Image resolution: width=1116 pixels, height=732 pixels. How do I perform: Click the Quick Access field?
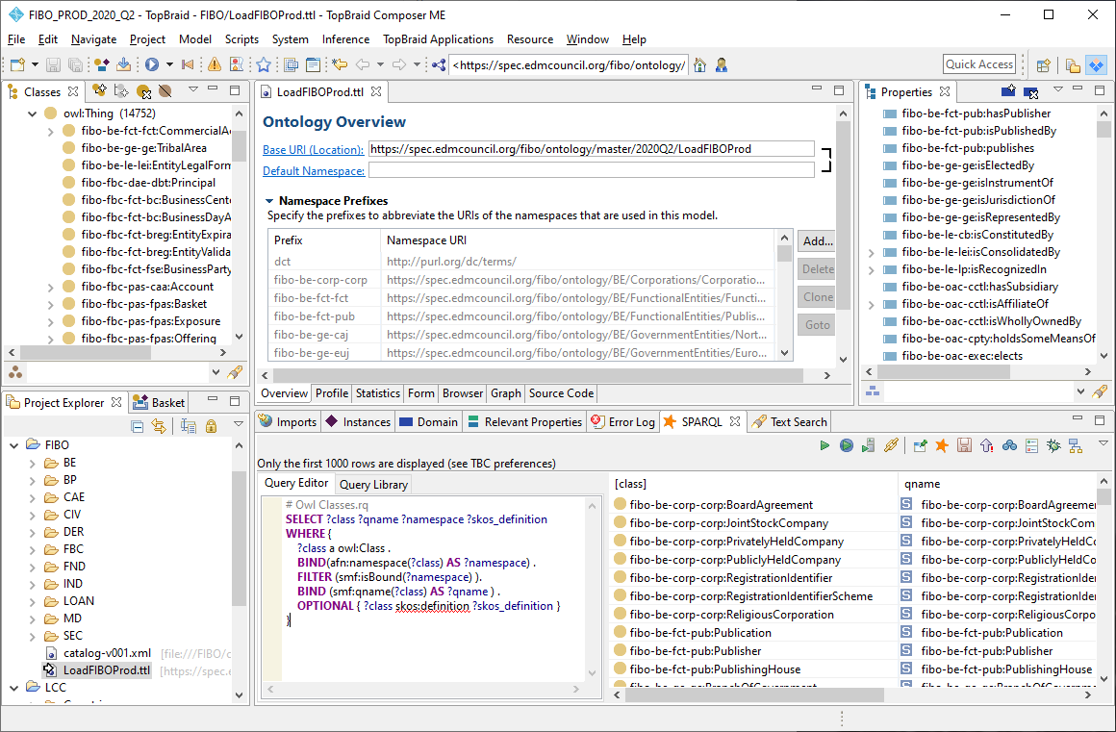978,64
